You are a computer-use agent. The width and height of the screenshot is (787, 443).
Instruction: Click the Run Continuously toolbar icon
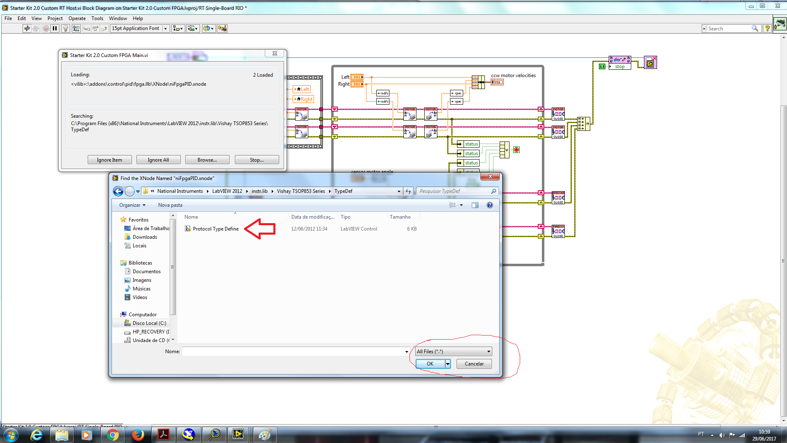point(36,28)
